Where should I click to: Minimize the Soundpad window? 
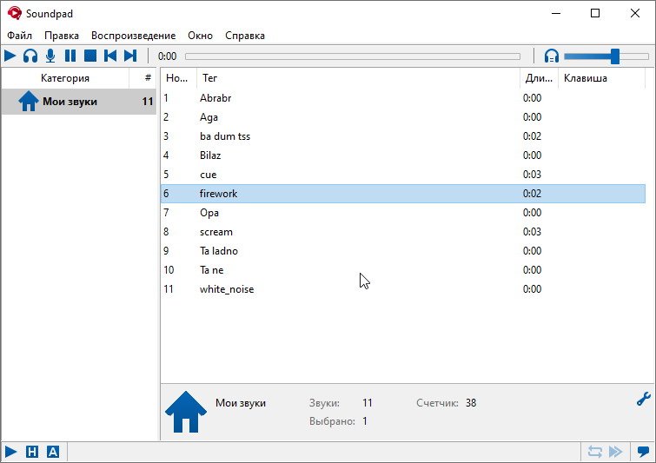click(556, 13)
